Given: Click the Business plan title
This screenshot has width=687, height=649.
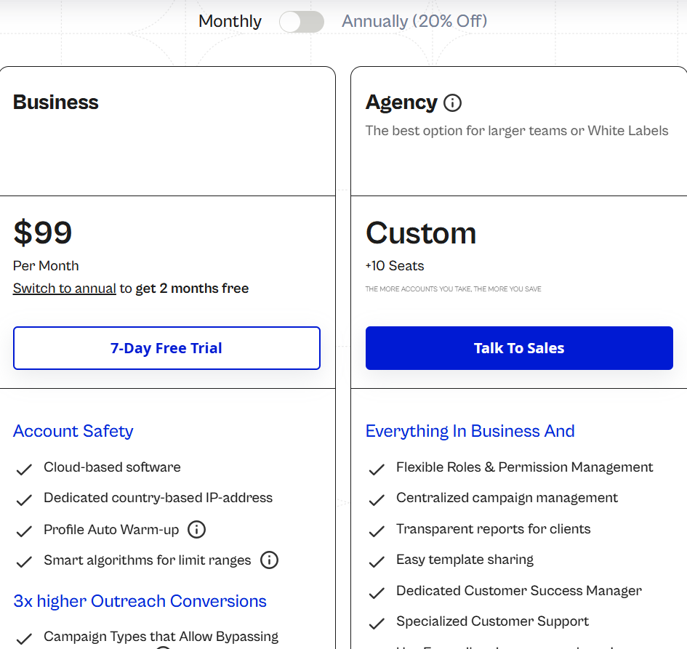Looking at the screenshot, I should [x=55, y=102].
